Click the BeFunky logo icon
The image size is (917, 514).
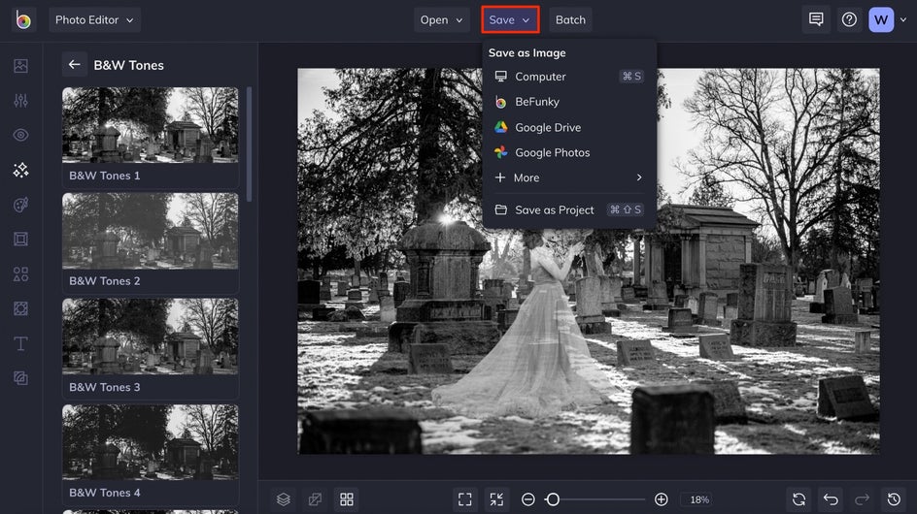[x=23, y=20]
